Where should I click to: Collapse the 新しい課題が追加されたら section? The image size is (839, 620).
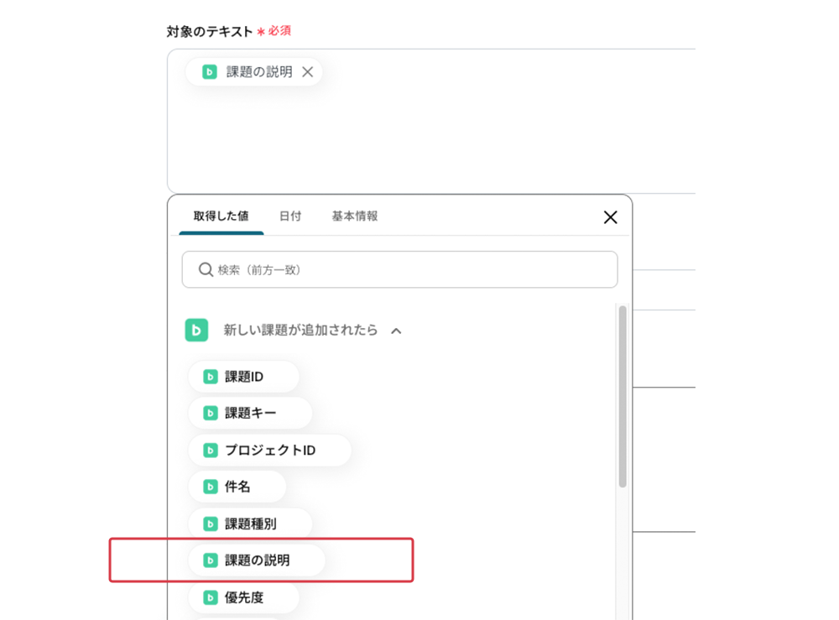pyautogui.click(x=396, y=331)
